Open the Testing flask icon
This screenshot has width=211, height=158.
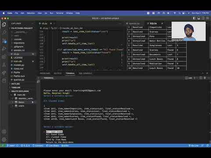tap(4, 65)
